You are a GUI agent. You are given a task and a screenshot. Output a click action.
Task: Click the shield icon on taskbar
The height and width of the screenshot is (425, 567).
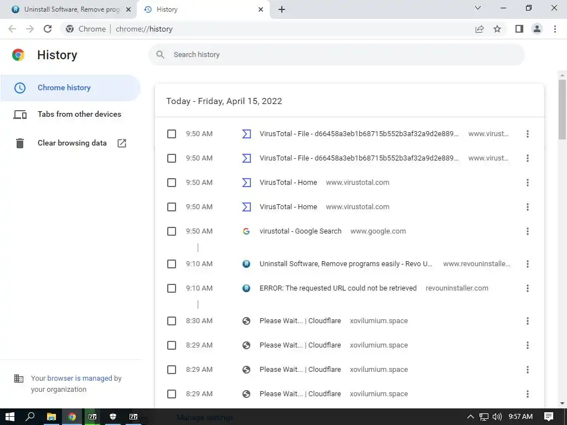tap(113, 417)
